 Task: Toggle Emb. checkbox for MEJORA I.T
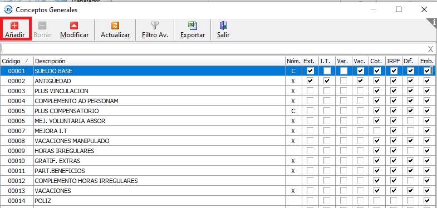(427, 131)
